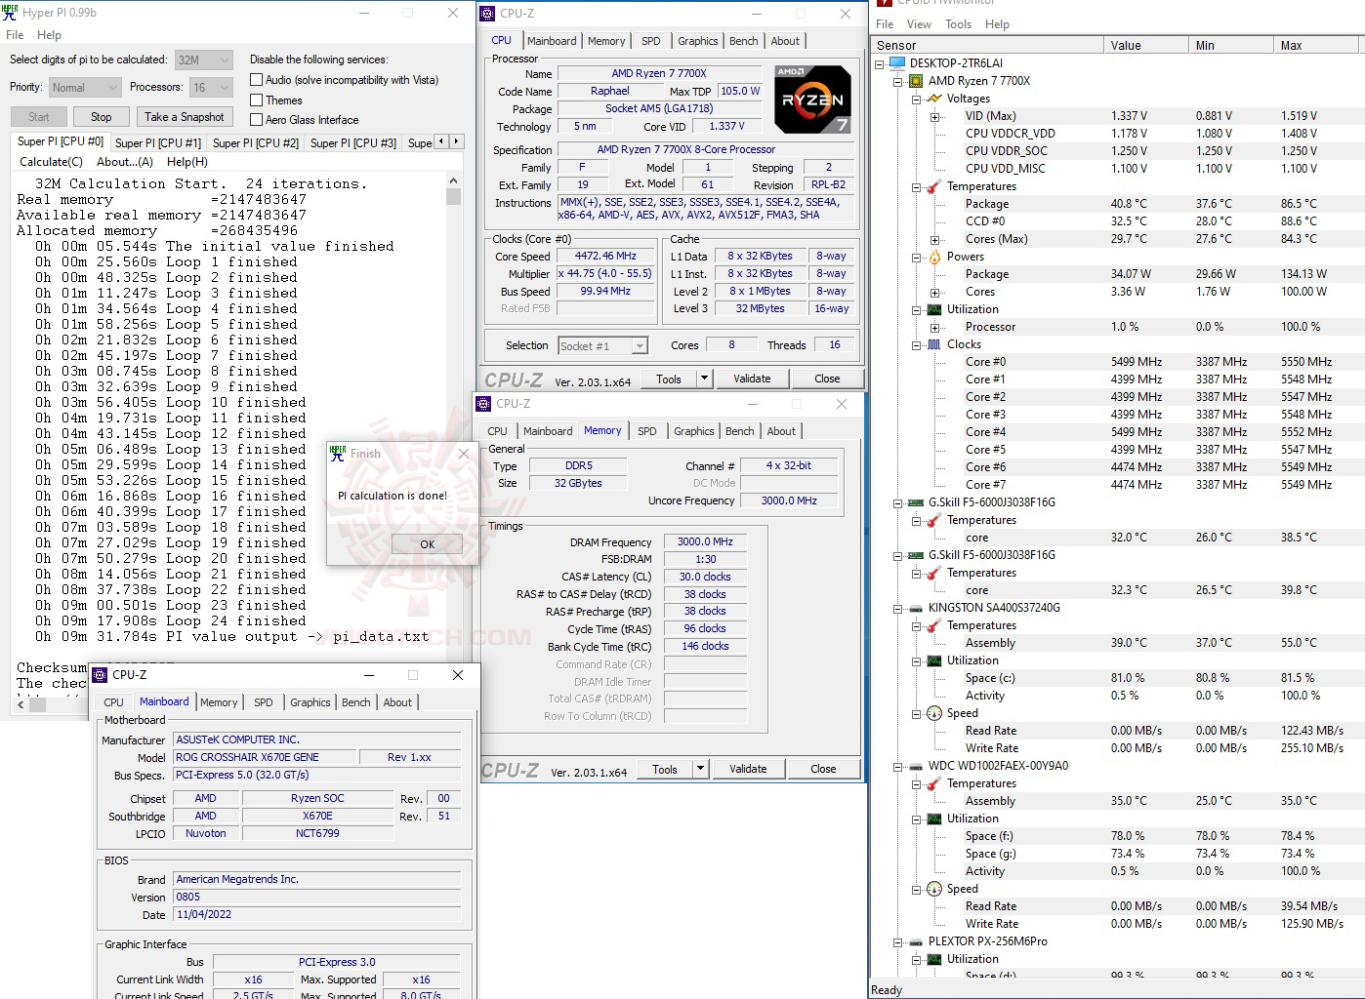This screenshot has height=999, width=1365.
Task: Click the thermometer icon under AMD Ryzen 7 7700X
Action: [x=934, y=186]
